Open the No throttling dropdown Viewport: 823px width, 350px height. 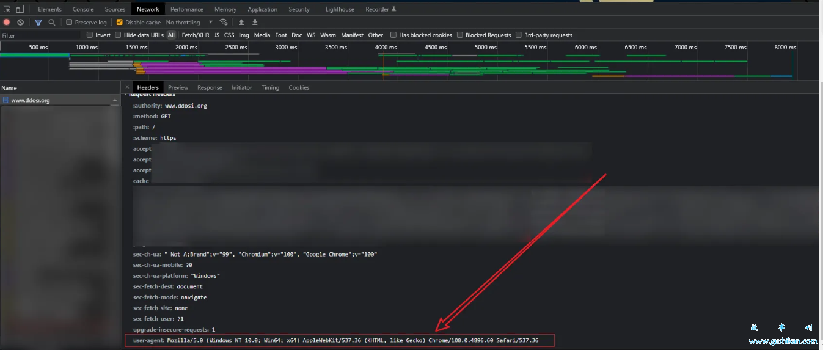[189, 23]
